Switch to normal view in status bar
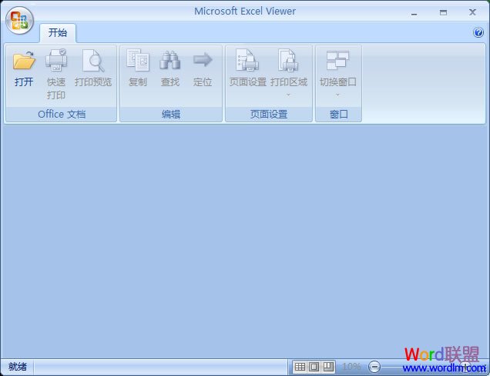 point(300,367)
